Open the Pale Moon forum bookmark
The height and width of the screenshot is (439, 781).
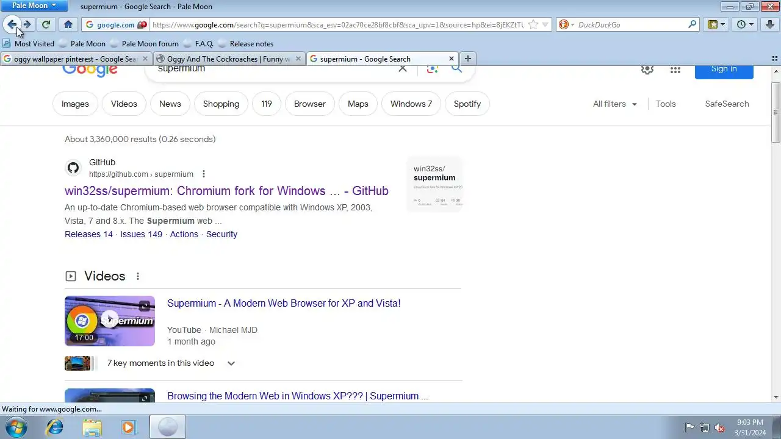pyautogui.click(x=145, y=44)
